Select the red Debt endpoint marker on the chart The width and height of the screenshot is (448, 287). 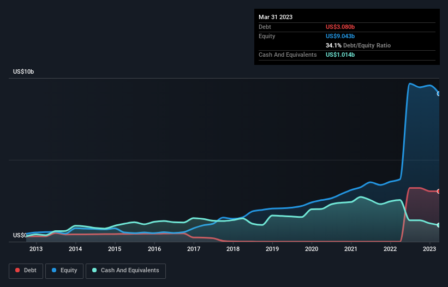[439, 192]
